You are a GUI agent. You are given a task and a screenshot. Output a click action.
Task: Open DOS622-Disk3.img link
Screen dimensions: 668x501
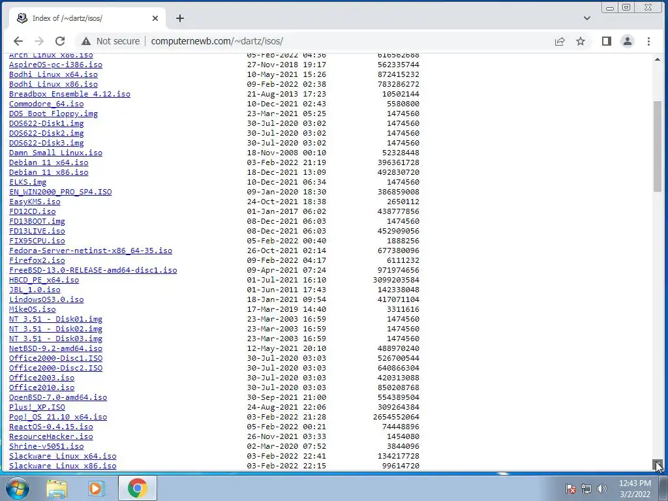coord(46,143)
